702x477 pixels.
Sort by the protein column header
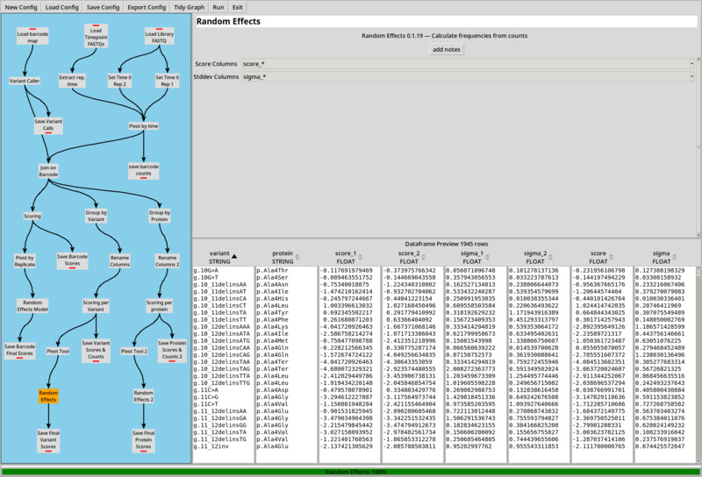287,257
